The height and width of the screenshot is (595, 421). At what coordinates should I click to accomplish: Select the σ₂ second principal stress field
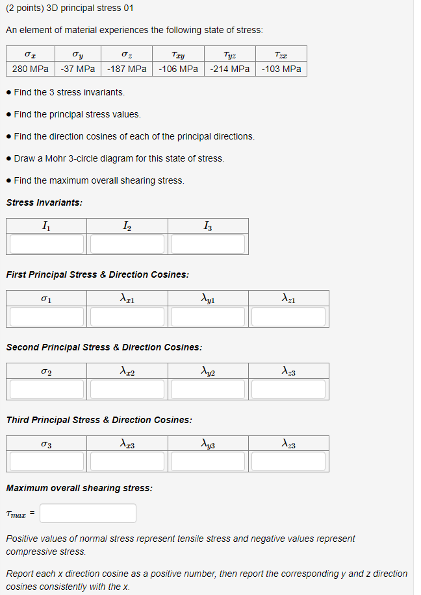pos(45,389)
